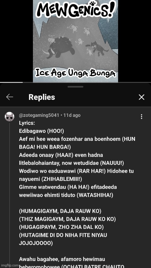Tap the paw print in Mewgenics logo
151x268 pixels.
[93, 3]
